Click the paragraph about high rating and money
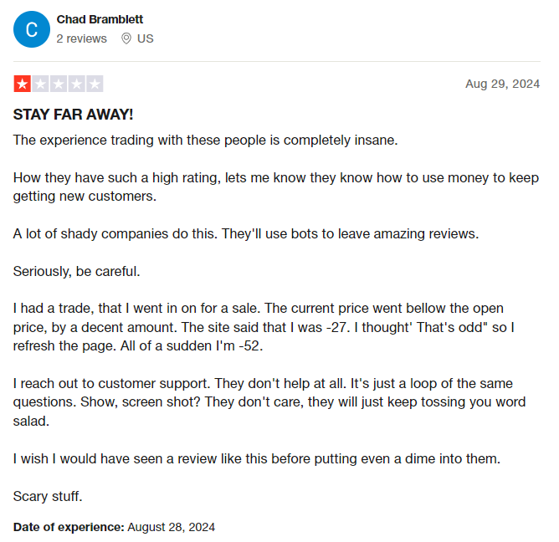Image resolution: width=559 pixels, height=542 pixels. 276,187
